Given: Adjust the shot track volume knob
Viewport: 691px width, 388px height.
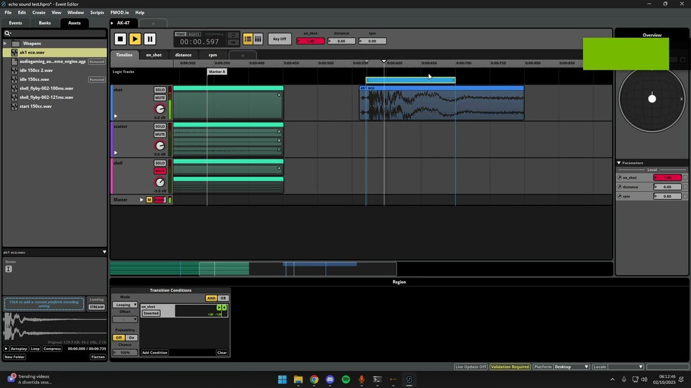Looking at the screenshot, I should click(x=160, y=109).
